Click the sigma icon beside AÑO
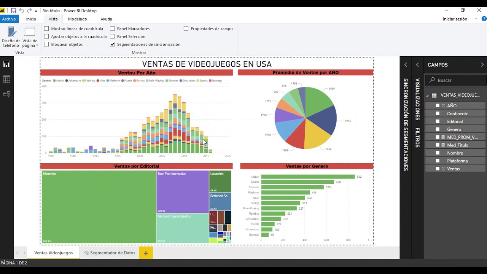The image size is (487, 274). [443, 106]
